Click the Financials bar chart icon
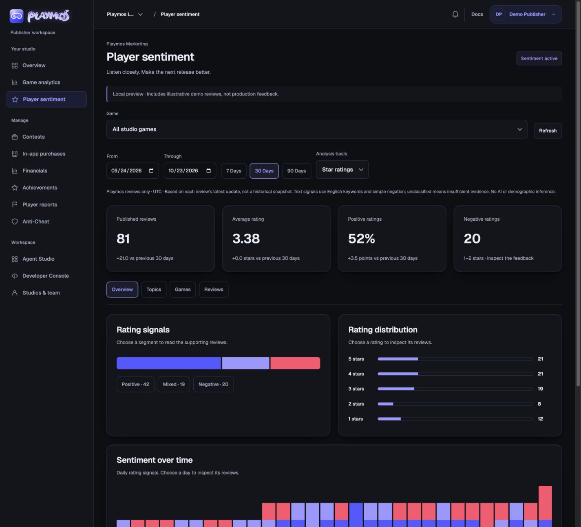581x527 pixels. click(x=15, y=171)
